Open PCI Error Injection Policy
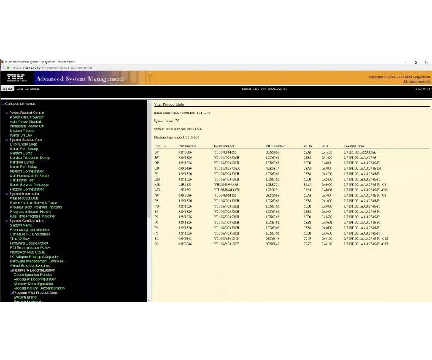The height and width of the screenshot is (360, 432). 30,248
